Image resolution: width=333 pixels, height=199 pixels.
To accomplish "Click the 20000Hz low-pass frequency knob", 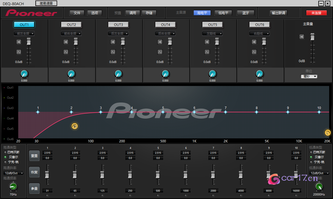I will click(x=319, y=186).
